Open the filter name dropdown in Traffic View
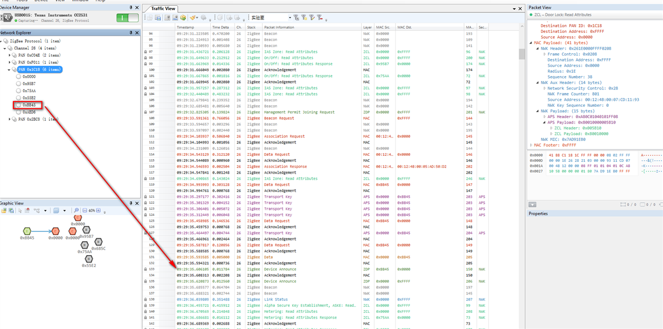 pos(290,18)
